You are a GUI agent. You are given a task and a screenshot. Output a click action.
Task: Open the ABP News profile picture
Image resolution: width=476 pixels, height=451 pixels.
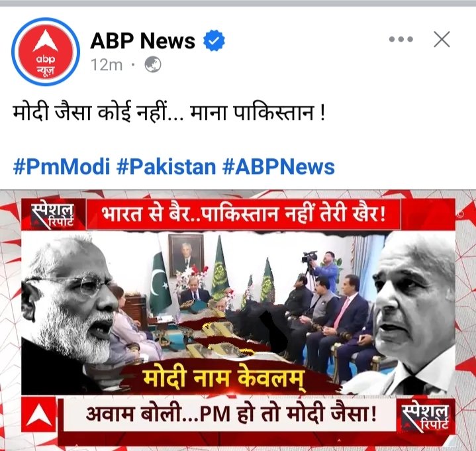click(46, 52)
